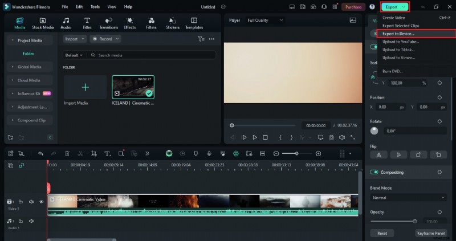Expand the Global Media tree item
Image resolution: width=456 pixels, height=241 pixels.
pyautogui.click(x=28, y=67)
